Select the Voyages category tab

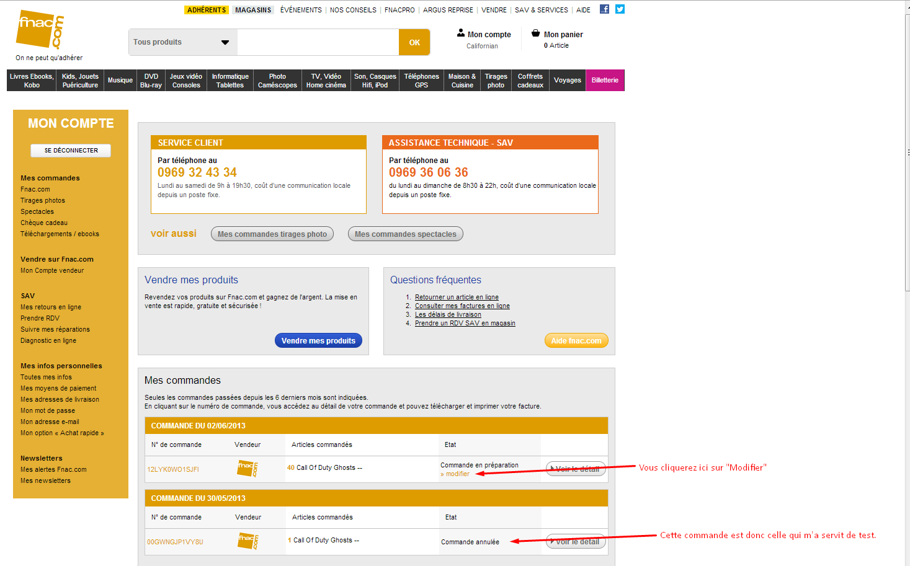point(568,81)
